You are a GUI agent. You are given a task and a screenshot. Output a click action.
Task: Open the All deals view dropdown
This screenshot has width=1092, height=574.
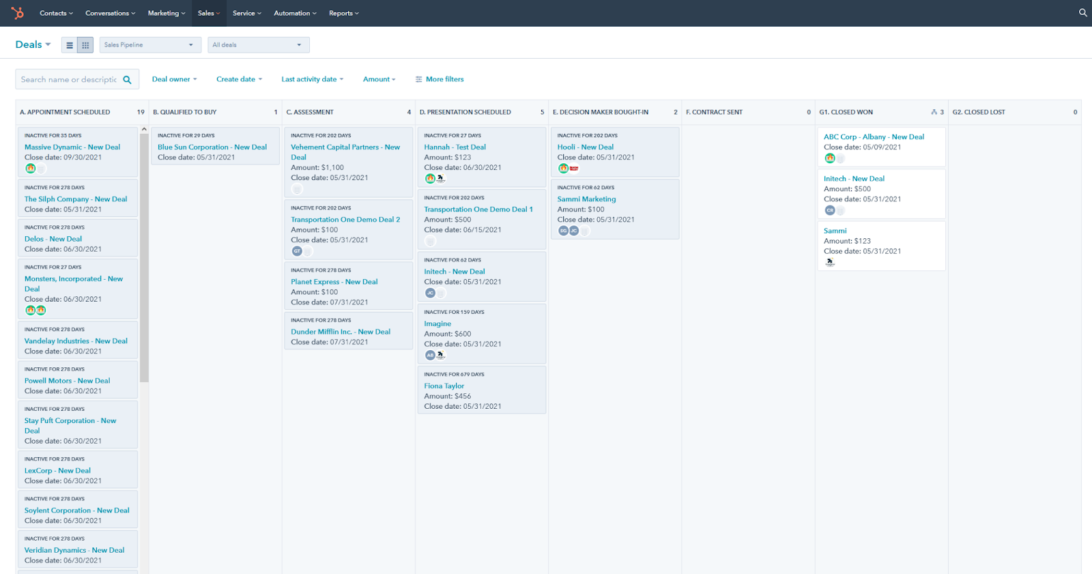(x=259, y=45)
